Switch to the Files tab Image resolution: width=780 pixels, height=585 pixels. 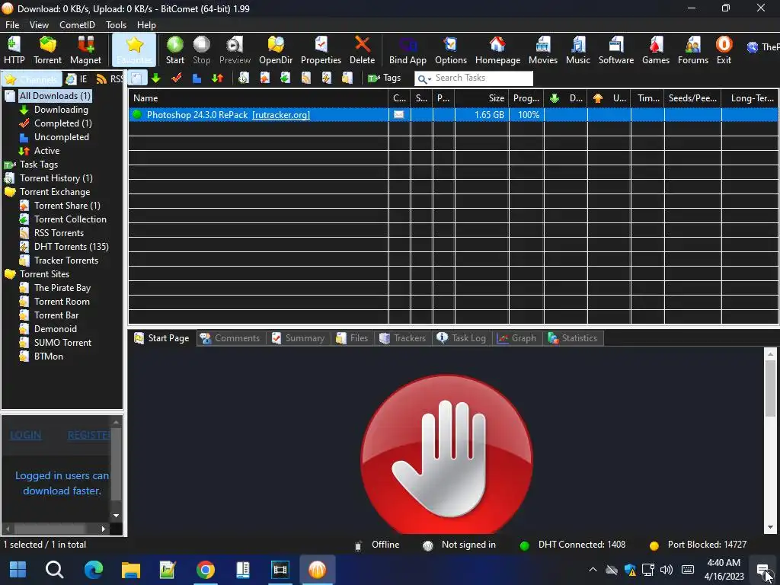352,338
